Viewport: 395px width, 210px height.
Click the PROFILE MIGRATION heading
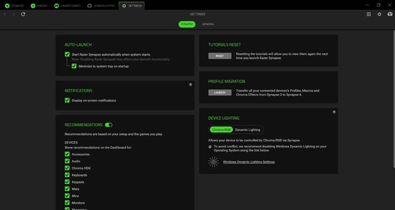(227, 81)
